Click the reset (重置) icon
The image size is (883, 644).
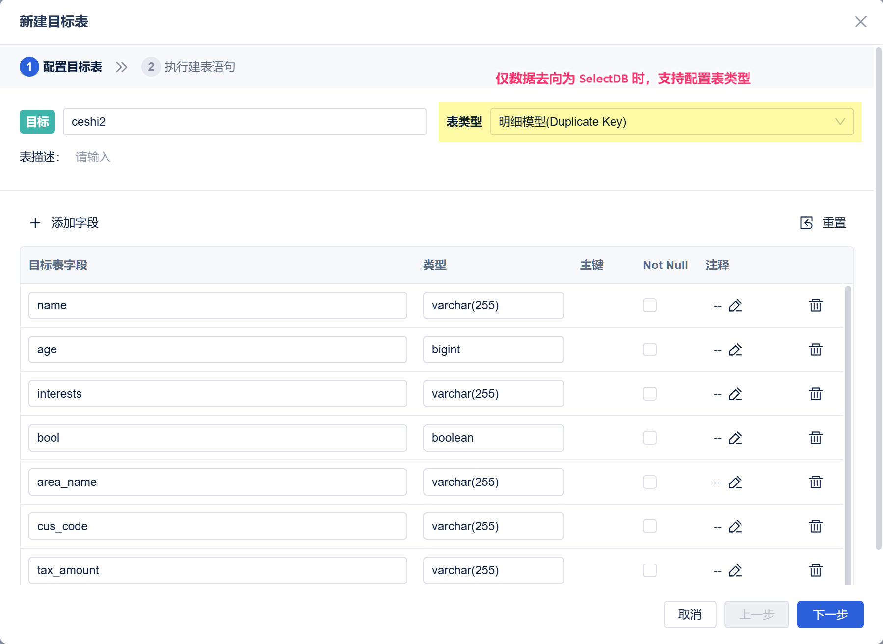pyautogui.click(x=806, y=223)
